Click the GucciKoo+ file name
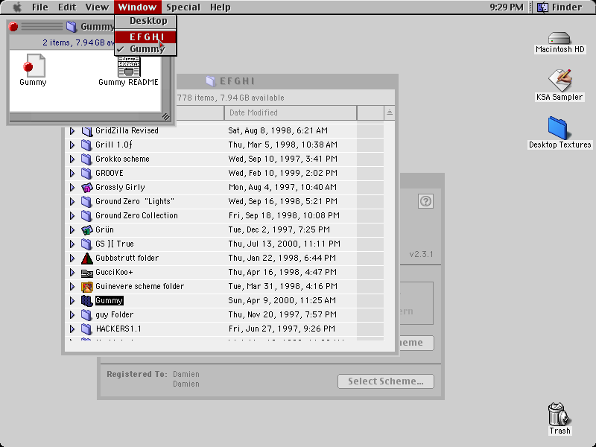The height and width of the screenshot is (447, 596). tap(114, 272)
